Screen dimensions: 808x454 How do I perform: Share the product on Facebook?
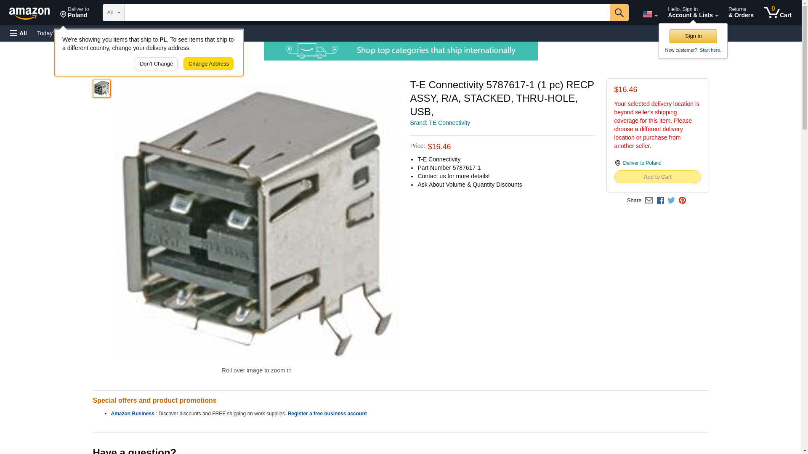660,201
